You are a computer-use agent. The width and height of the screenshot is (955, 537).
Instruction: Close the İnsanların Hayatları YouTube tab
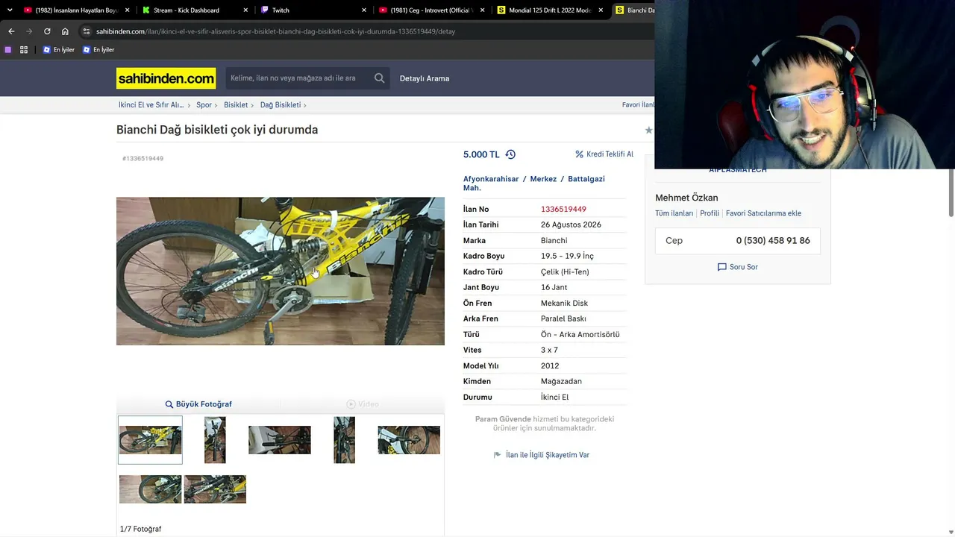click(127, 10)
